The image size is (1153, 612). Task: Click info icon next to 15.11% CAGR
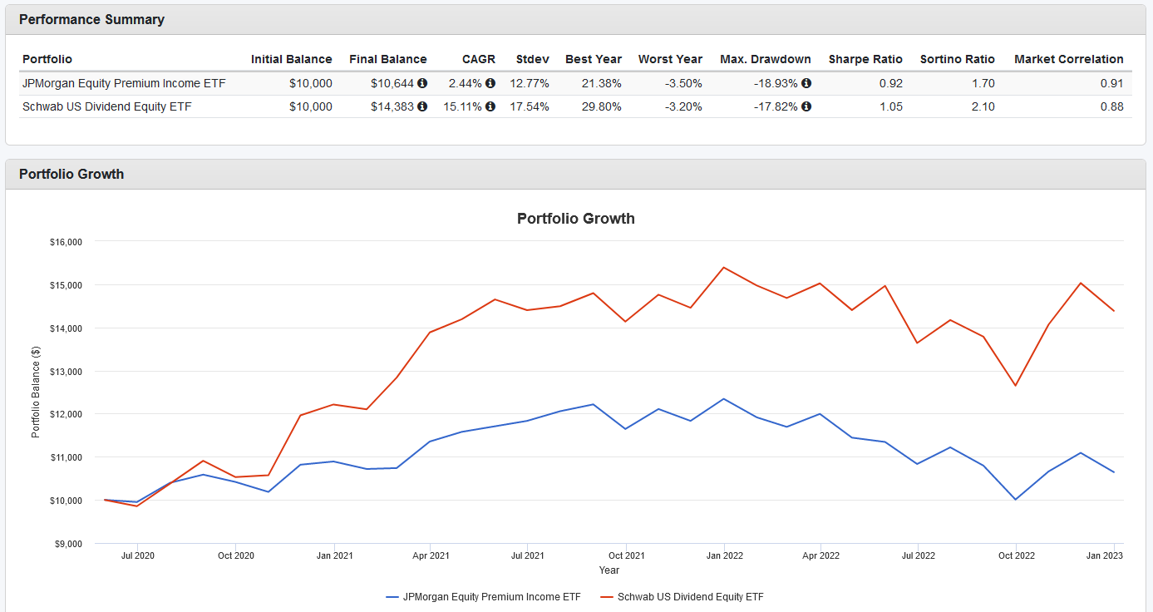490,106
